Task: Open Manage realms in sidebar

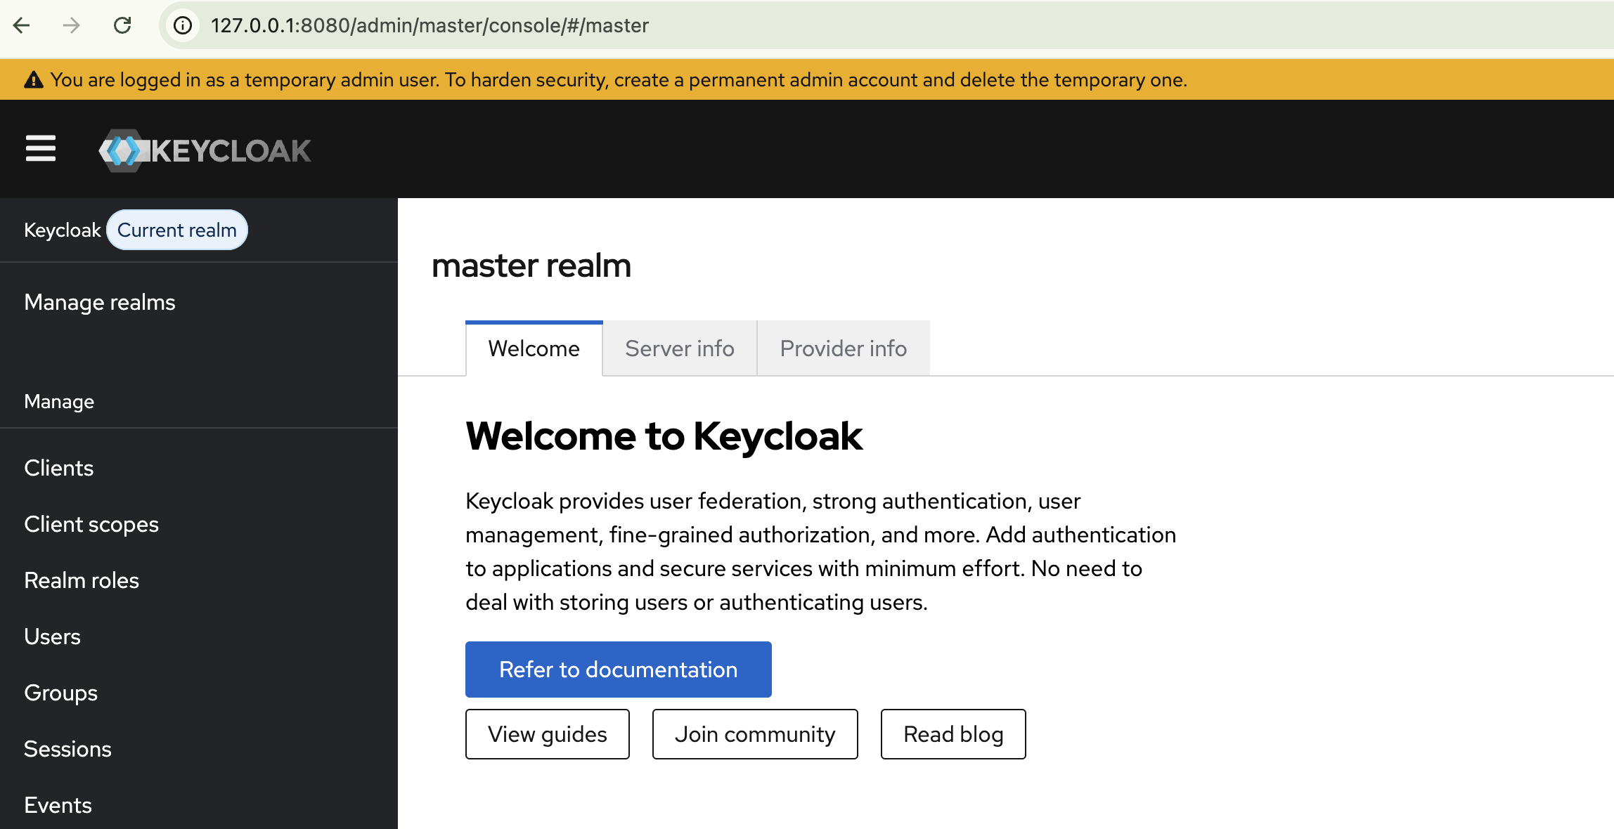Action: click(x=100, y=302)
